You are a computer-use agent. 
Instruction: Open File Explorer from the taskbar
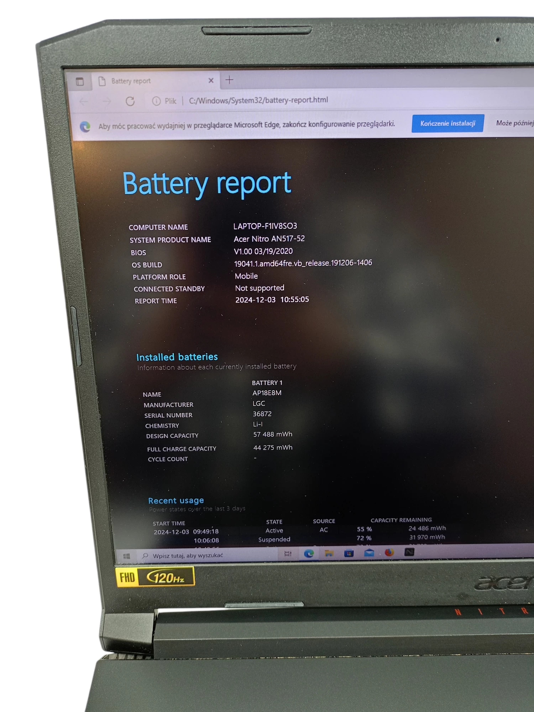click(329, 553)
